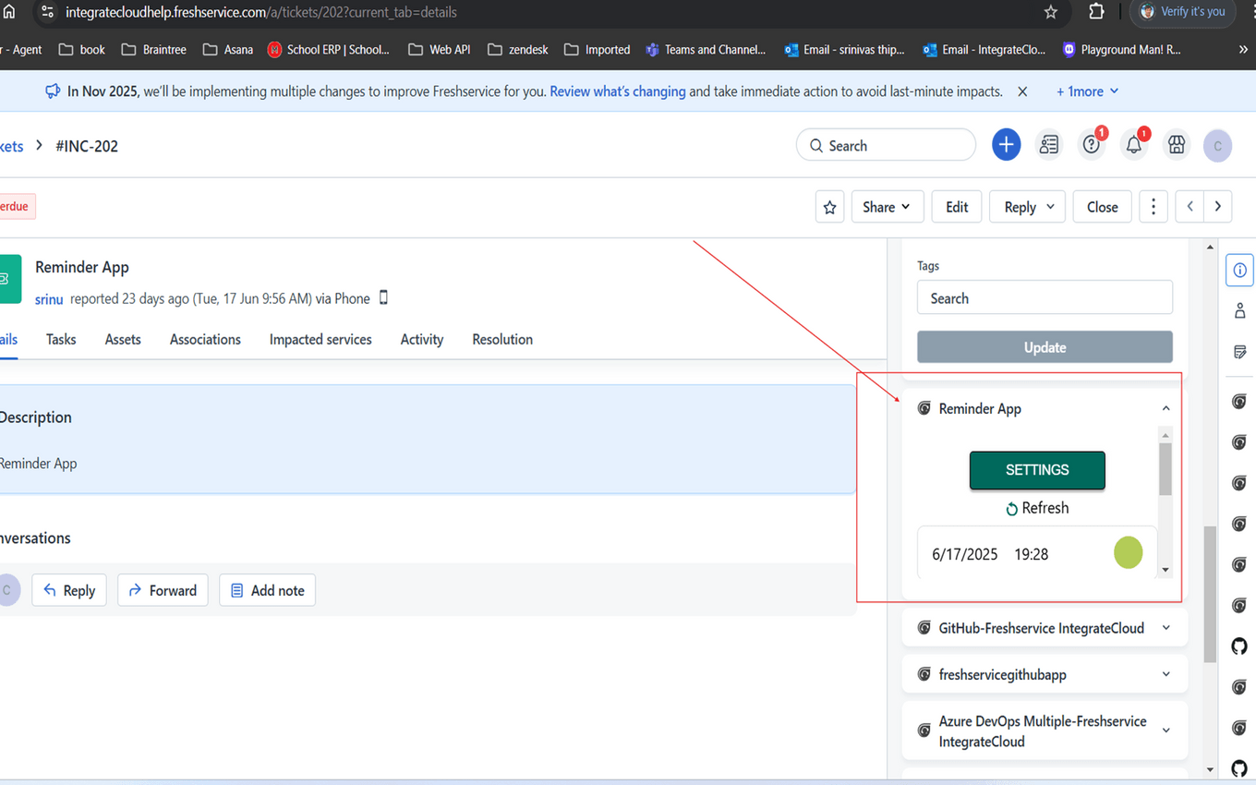1256x785 pixels.
Task: Click the megaphone announcement icon
Action: click(53, 91)
